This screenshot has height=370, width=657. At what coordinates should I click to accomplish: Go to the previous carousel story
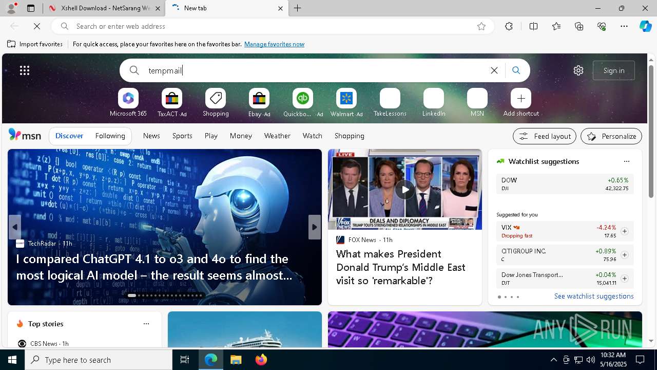coord(15,227)
